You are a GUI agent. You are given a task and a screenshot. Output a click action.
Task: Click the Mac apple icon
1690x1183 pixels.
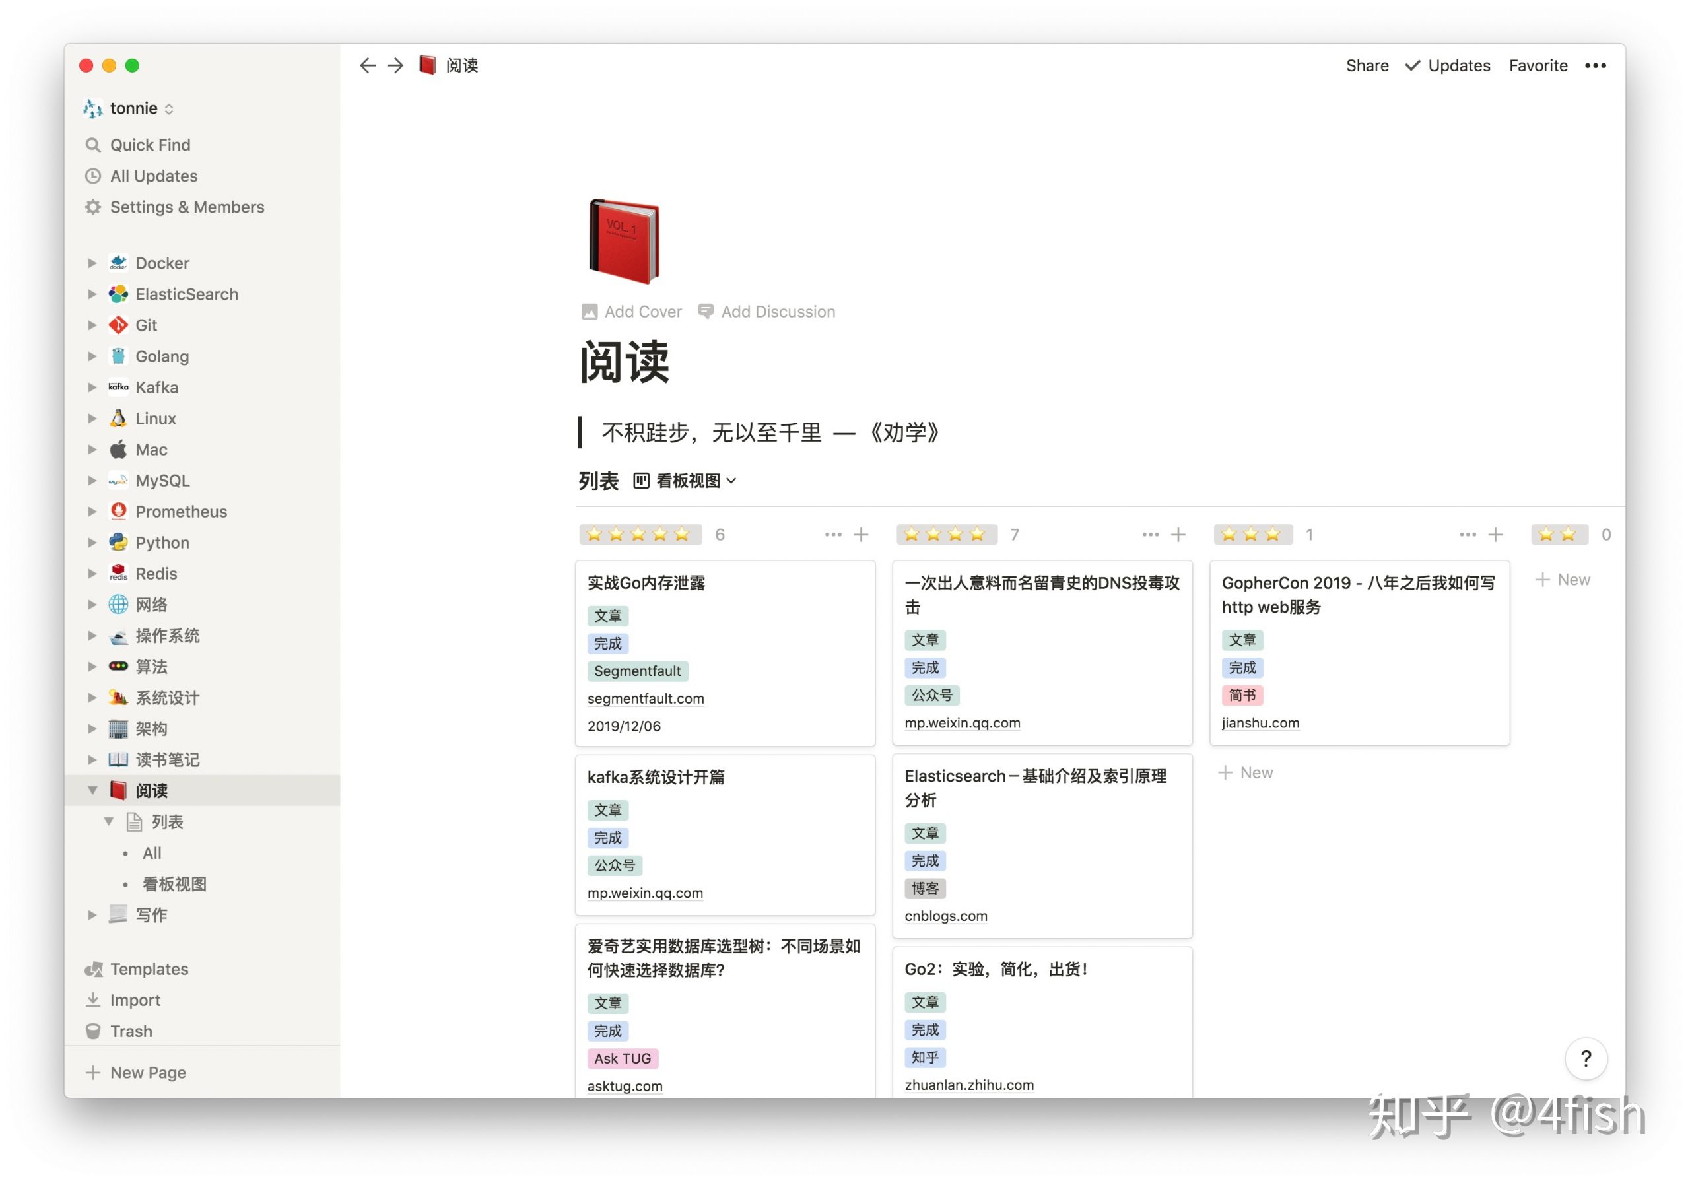(118, 449)
